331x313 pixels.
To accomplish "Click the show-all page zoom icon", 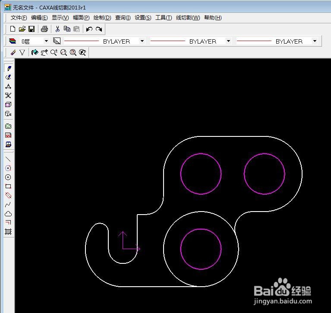I will pos(73,52).
